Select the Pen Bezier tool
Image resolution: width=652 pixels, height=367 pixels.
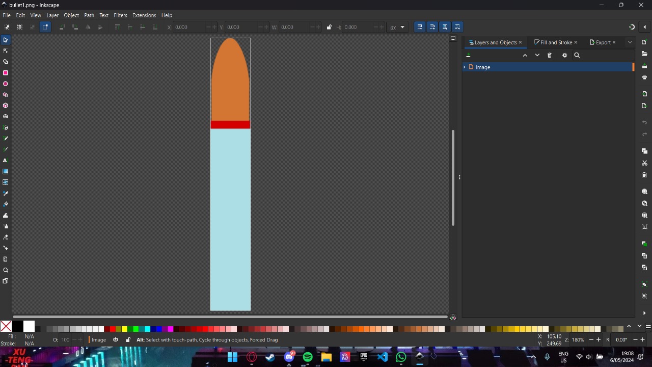point(6,128)
